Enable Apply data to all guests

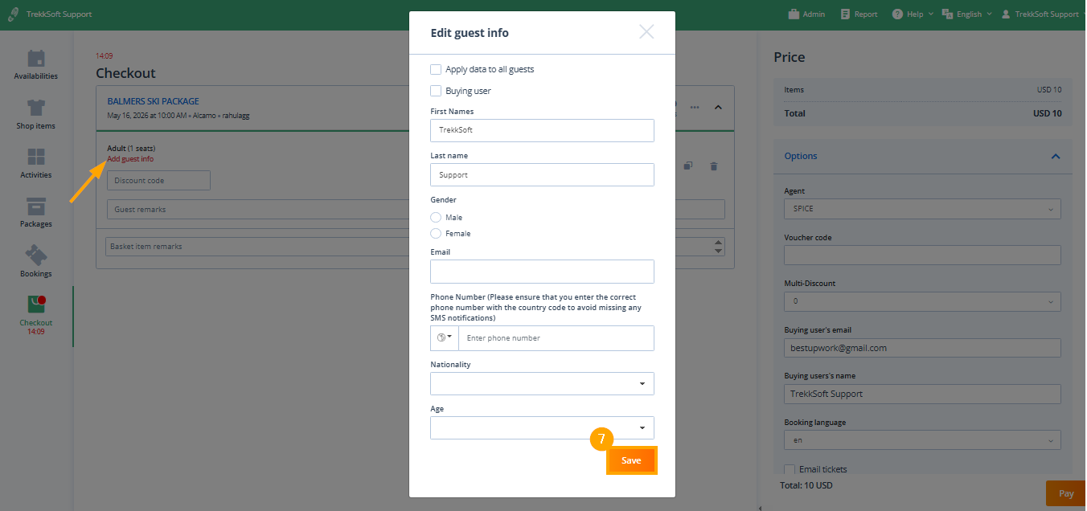pos(436,69)
